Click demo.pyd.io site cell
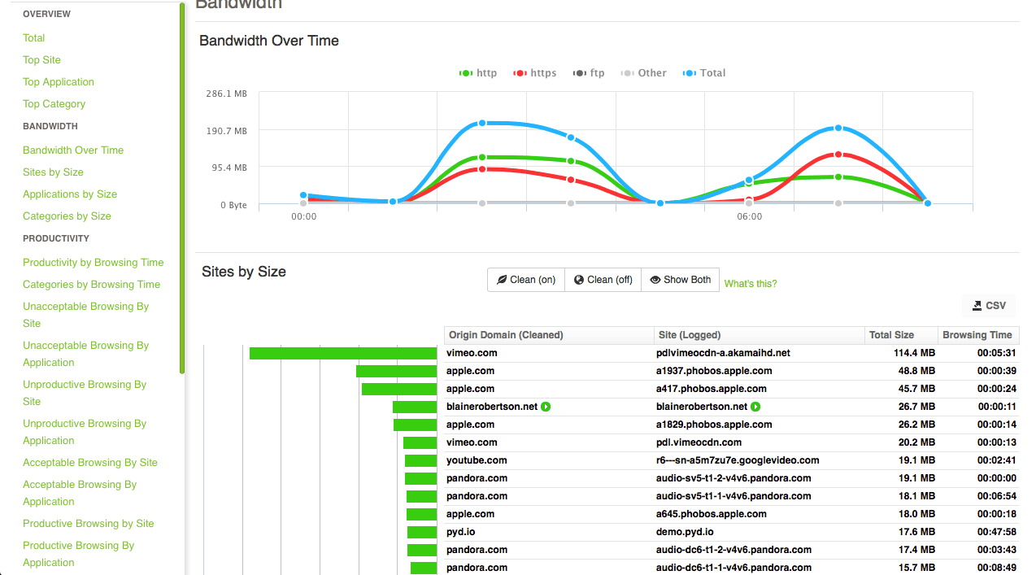This screenshot has height=575, width=1036. [x=685, y=532]
